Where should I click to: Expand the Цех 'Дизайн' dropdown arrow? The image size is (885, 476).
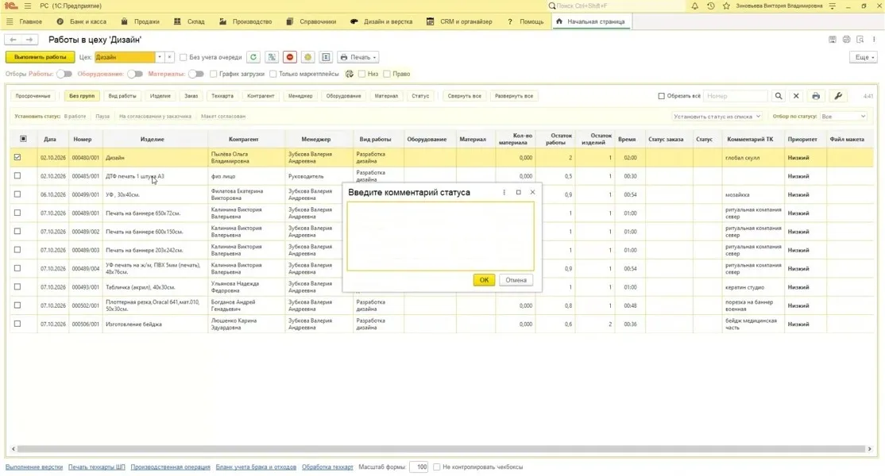tap(160, 57)
